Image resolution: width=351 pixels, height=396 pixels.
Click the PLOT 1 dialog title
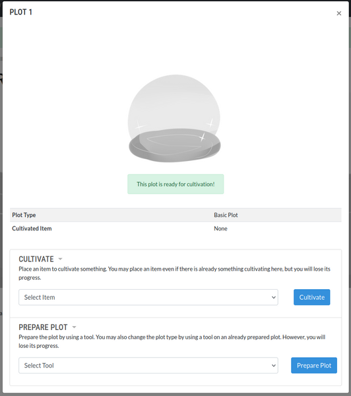pyautogui.click(x=20, y=12)
